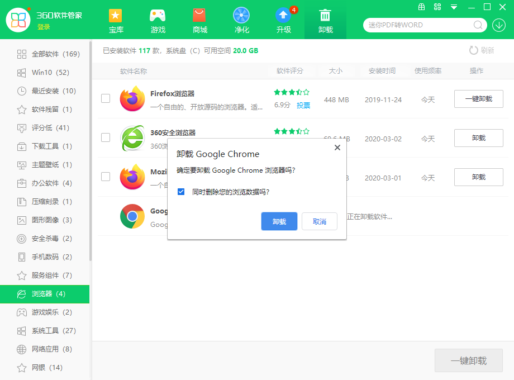Image resolution: width=514 pixels, height=380 pixels.
Task: Uncheck 同时删除您的浏览数据 checkbox
Action: [181, 192]
